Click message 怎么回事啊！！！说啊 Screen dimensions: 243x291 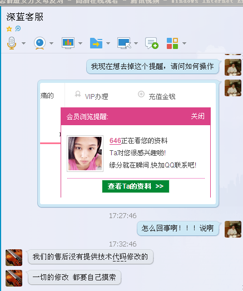pyautogui.click(x=178, y=228)
